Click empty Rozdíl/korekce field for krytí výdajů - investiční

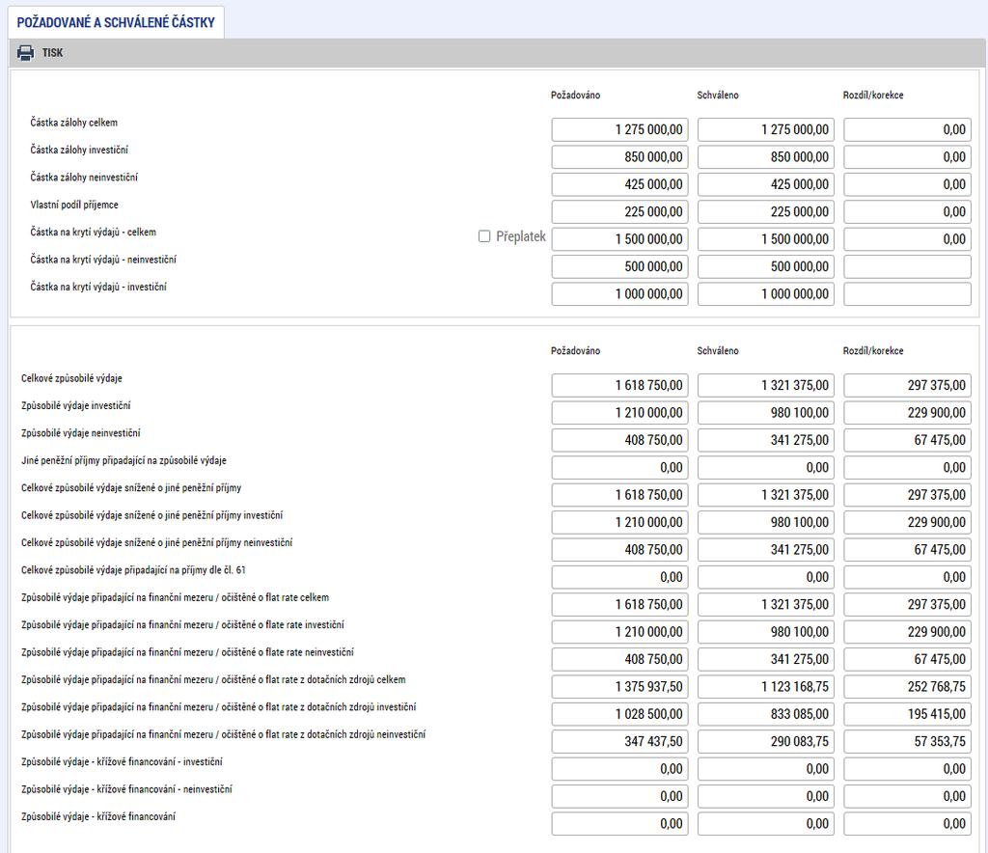[x=907, y=294]
